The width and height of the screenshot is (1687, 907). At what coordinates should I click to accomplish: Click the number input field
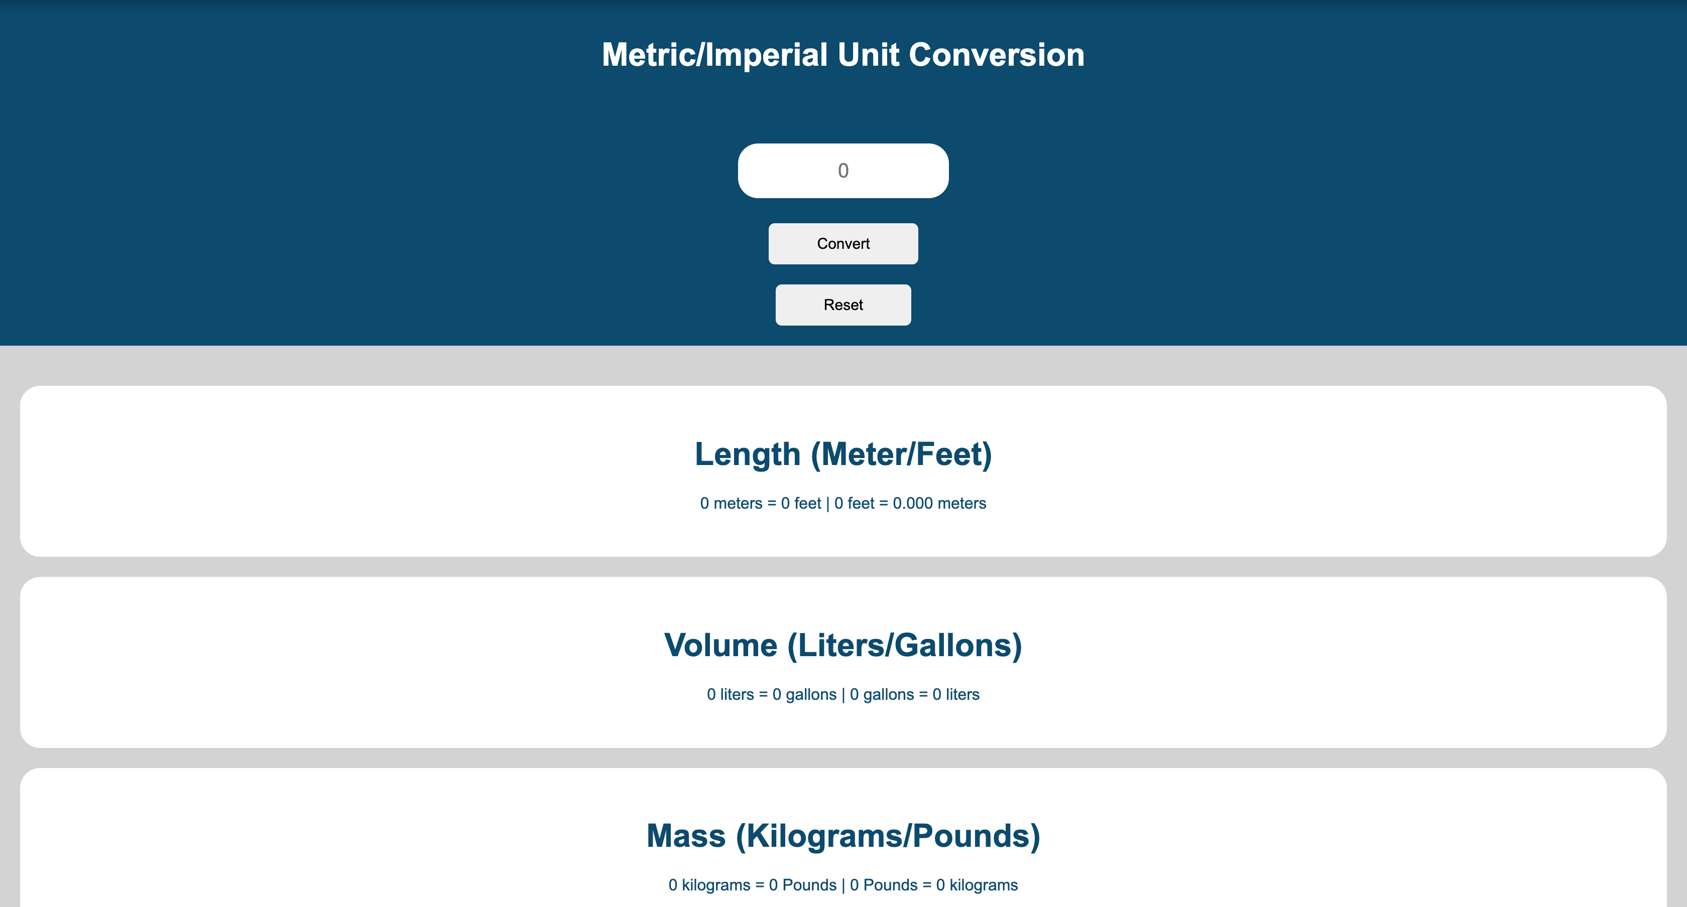coord(843,171)
